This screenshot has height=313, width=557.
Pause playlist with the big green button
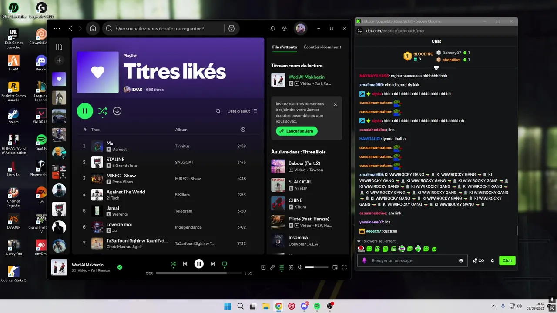[85, 111]
